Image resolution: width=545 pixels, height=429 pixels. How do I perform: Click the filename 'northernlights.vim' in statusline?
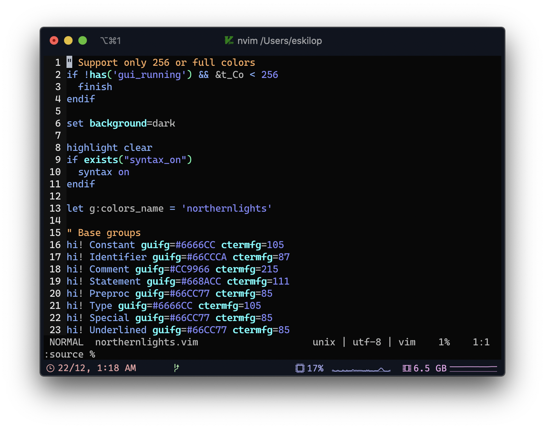[x=147, y=342]
